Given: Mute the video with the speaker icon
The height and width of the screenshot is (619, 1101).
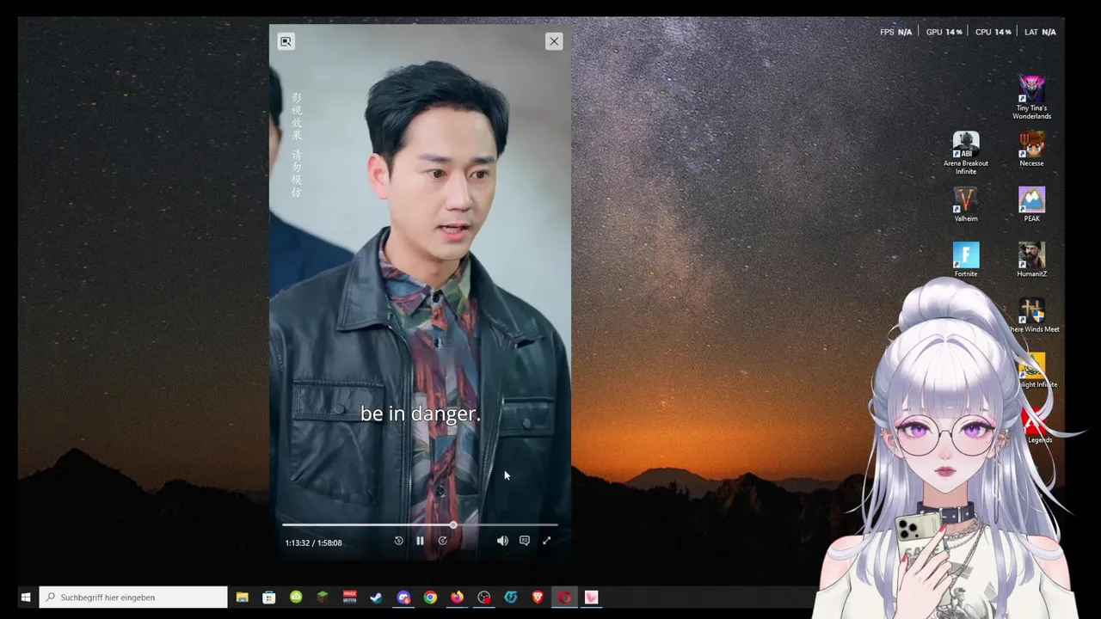Looking at the screenshot, I should [502, 541].
